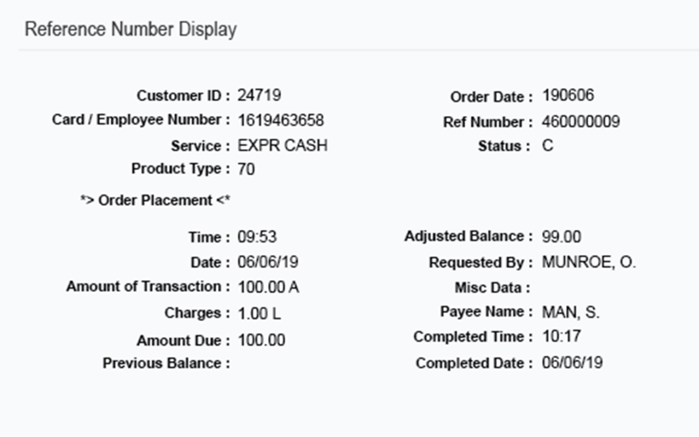Click the Date value 06/06/19
Image resolution: width=699 pixels, height=437 pixels.
(x=268, y=262)
